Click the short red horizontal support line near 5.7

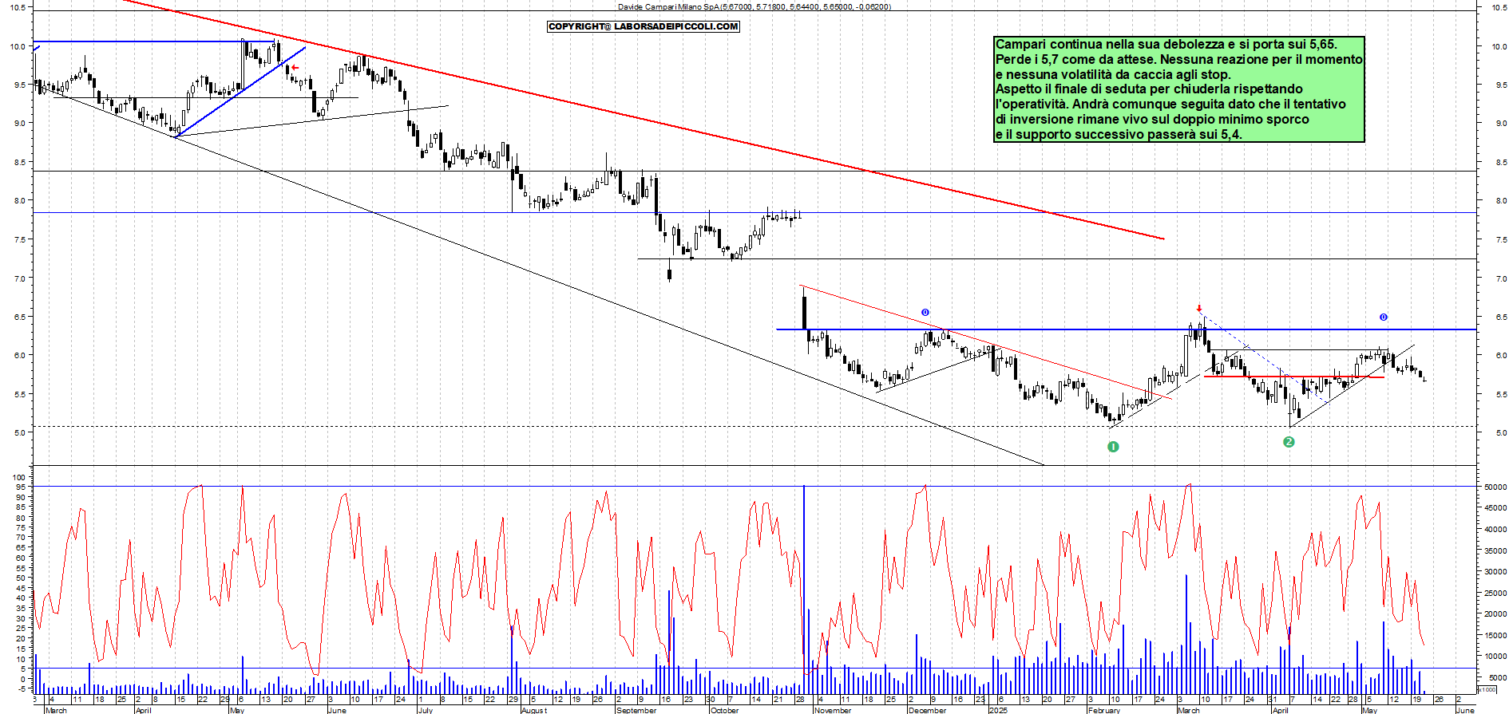click(1293, 377)
